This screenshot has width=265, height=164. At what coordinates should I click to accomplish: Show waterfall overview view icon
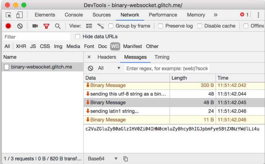pos(101,26)
